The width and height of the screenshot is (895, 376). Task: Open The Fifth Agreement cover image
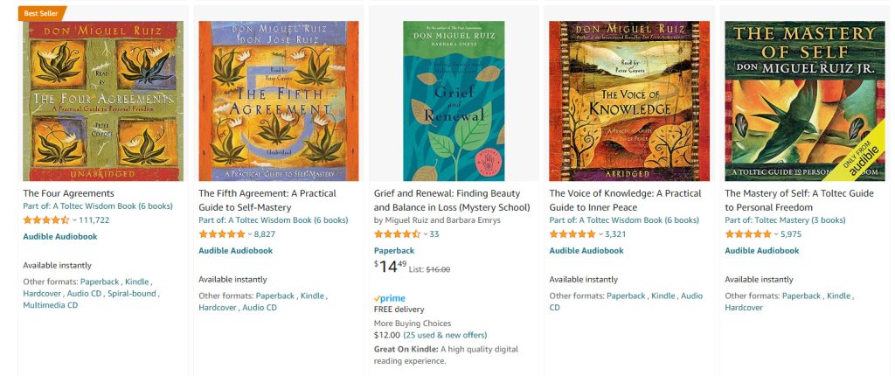tap(279, 101)
